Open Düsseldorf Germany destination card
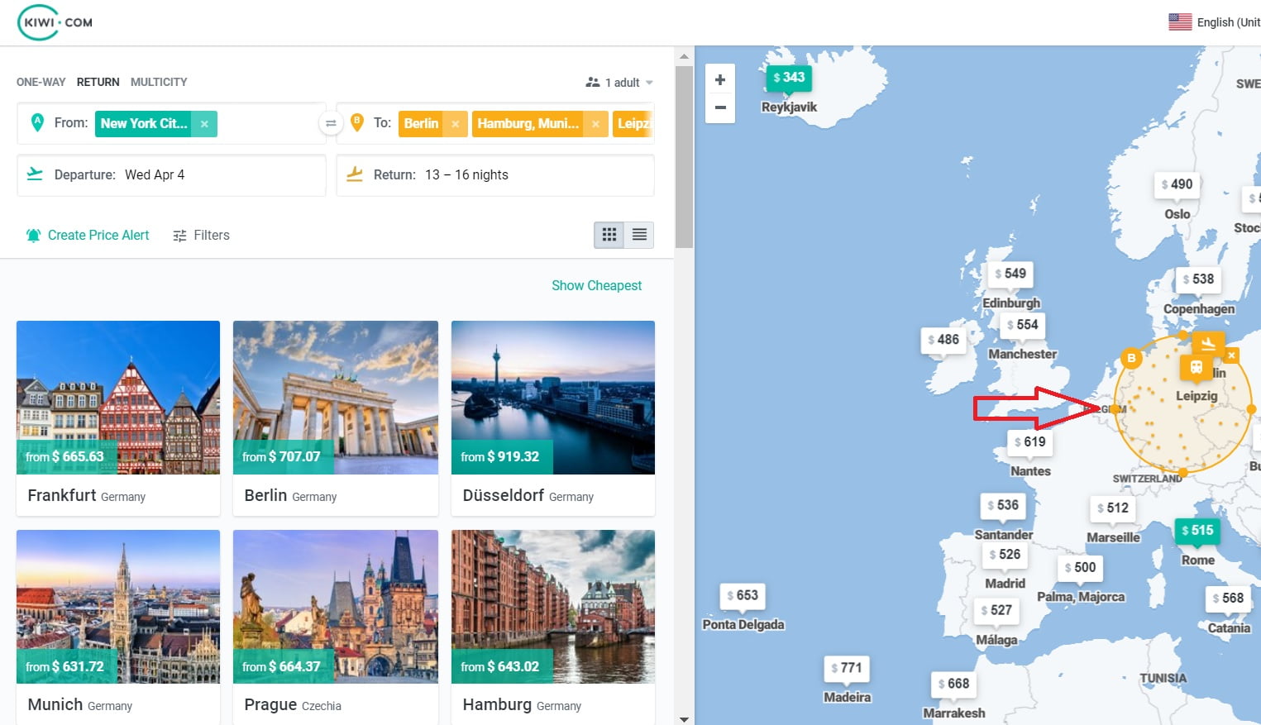Viewport: 1261px width, 725px height. point(553,418)
